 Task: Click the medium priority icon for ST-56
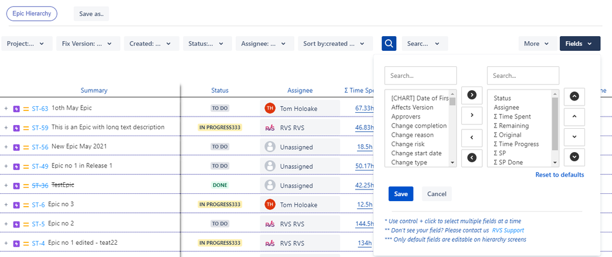coord(26,147)
